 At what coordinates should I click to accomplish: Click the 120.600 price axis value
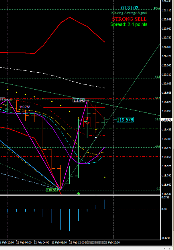167,47
